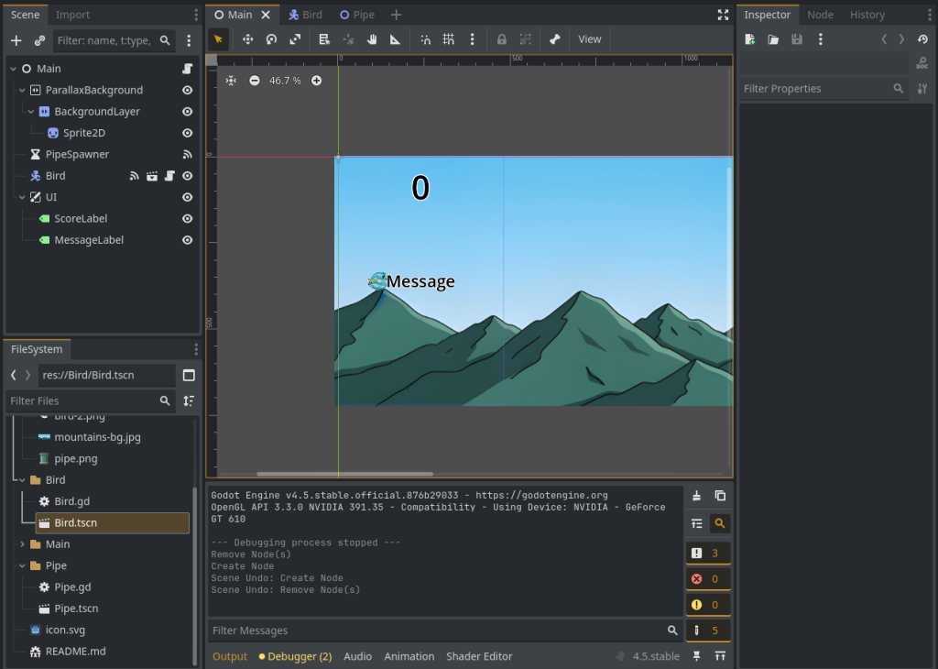Toggle distraction-free mode icon
This screenshot has width=938, height=669.
coord(723,15)
